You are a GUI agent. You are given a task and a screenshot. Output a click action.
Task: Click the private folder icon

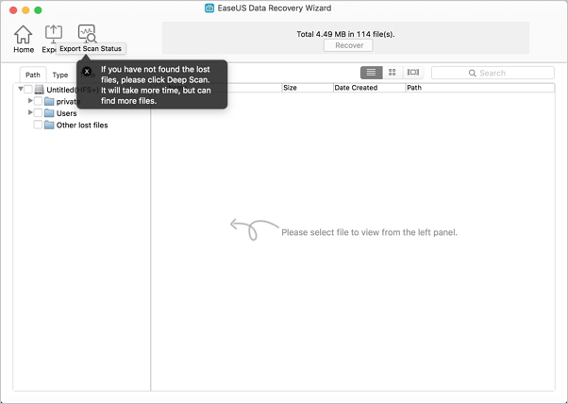tap(49, 101)
